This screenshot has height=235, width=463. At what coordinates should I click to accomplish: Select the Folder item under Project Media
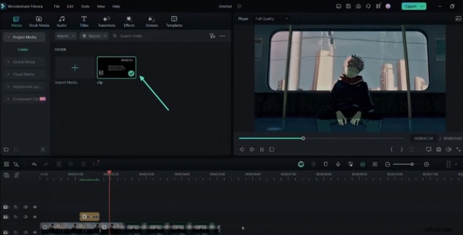(23, 49)
